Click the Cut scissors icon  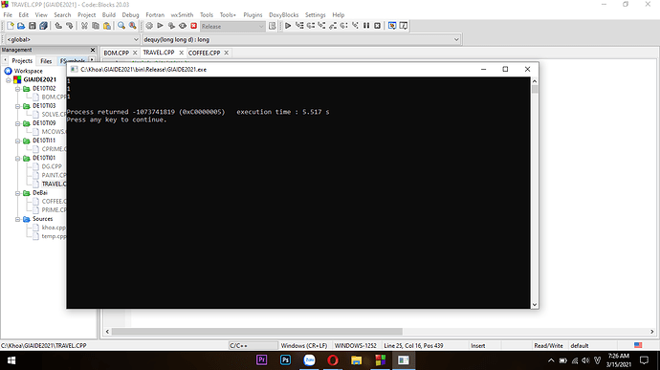click(x=84, y=26)
